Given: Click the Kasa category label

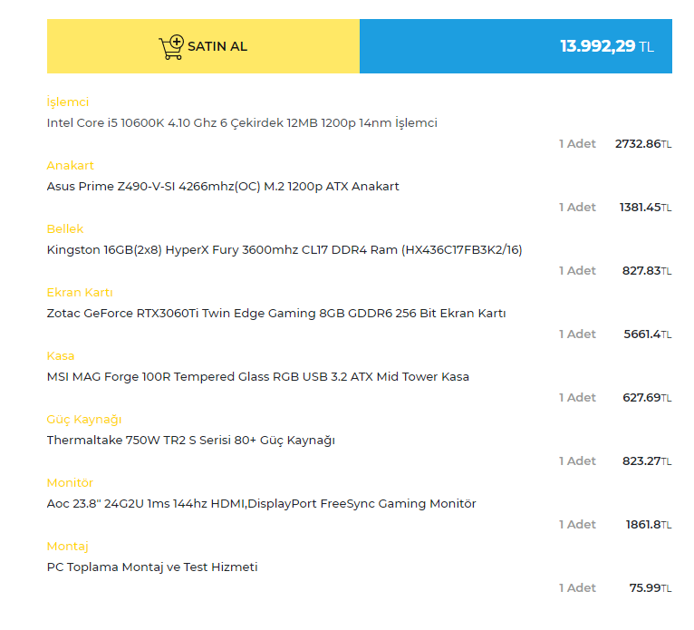Looking at the screenshot, I should pyautogui.click(x=61, y=356).
